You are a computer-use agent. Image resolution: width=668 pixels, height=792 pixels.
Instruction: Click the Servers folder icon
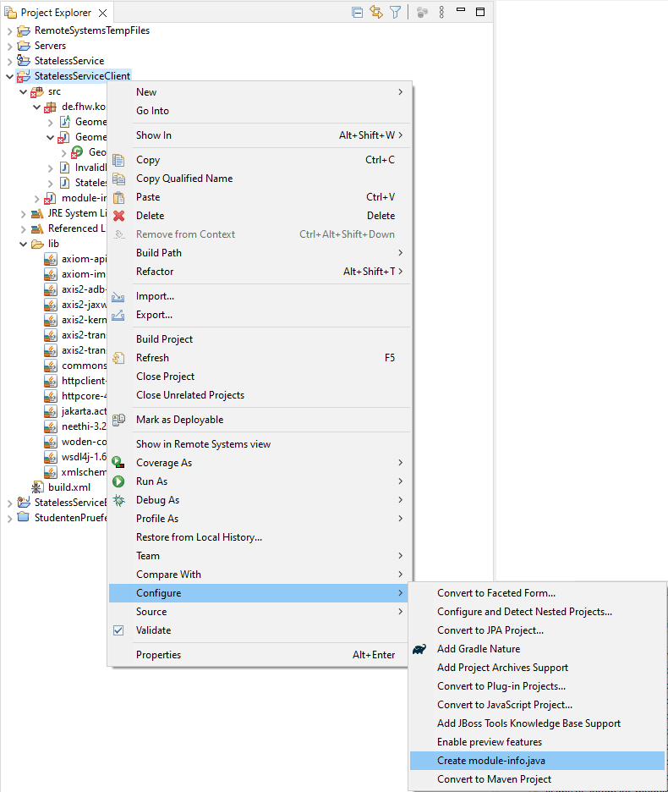pos(24,46)
